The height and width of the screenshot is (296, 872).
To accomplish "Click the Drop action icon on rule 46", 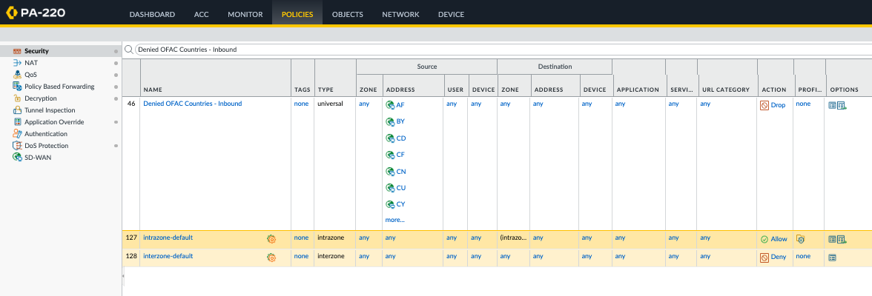I will 764,105.
